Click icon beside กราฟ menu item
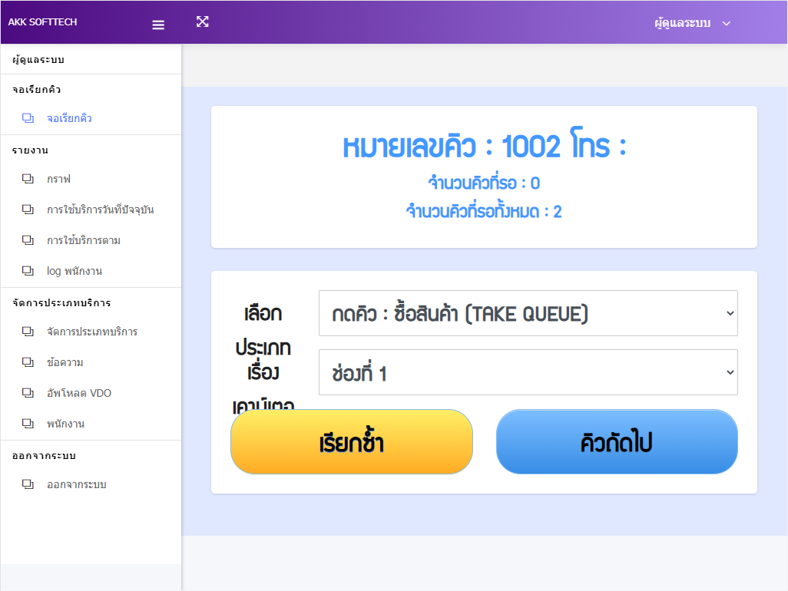 [x=28, y=179]
